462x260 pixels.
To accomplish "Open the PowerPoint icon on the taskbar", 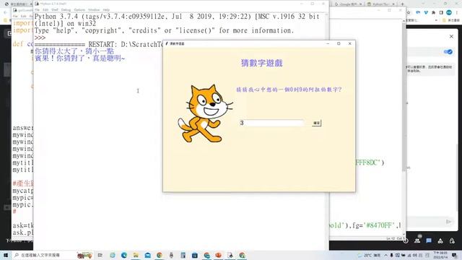I will click(218, 255).
